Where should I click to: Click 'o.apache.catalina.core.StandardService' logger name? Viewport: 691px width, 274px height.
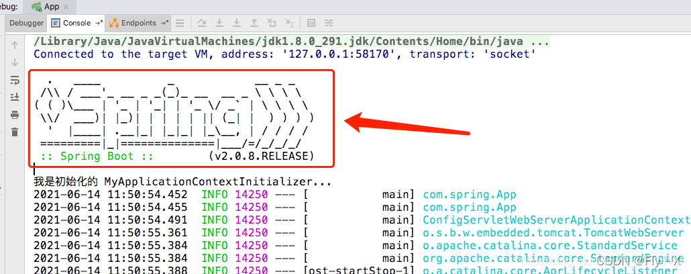pyautogui.click(x=550, y=246)
